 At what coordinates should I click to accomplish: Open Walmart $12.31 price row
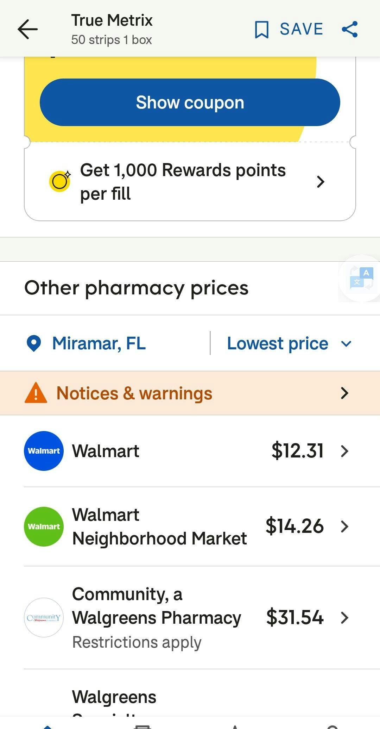click(297, 451)
